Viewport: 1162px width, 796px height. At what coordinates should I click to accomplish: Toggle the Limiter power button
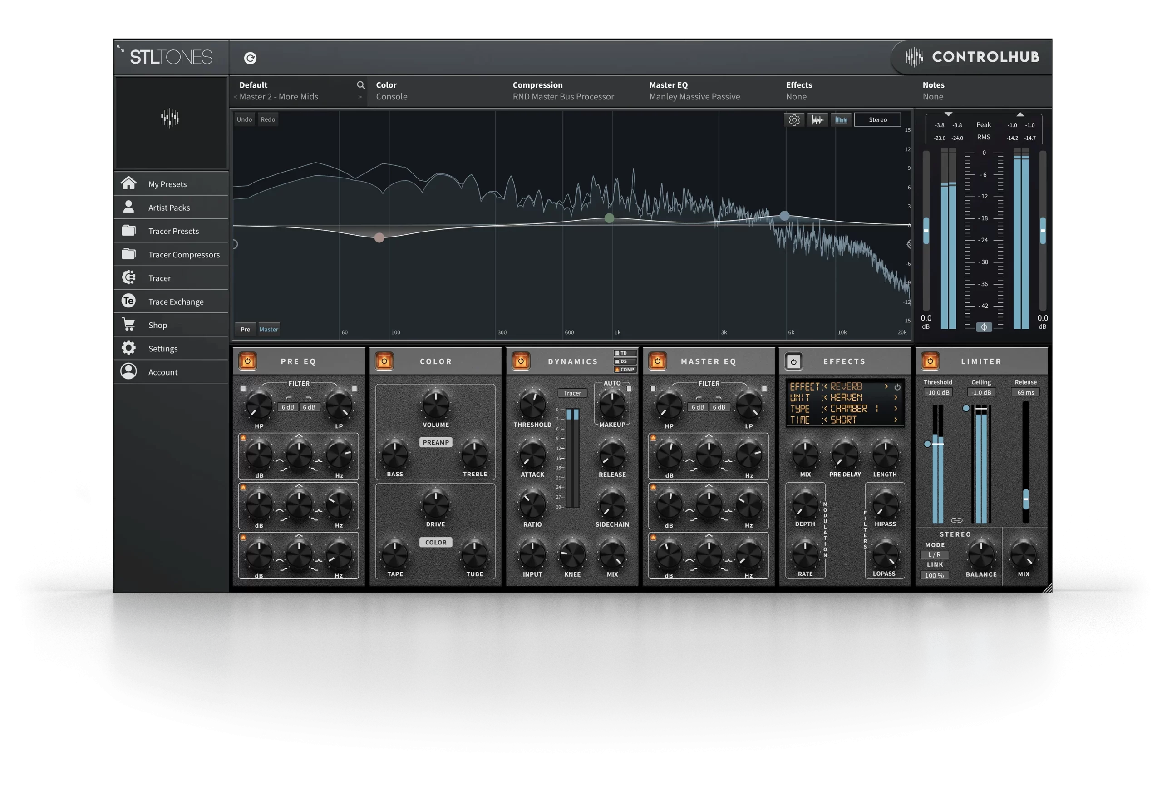930,361
